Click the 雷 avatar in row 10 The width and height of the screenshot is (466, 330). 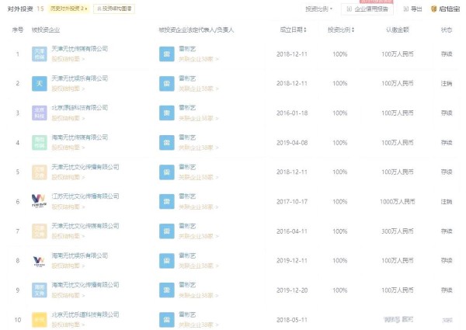tap(167, 320)
